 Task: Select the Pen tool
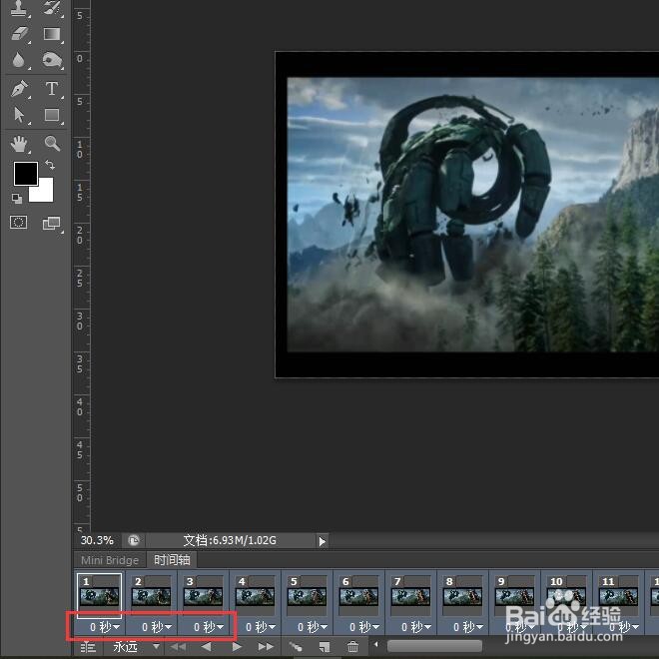[x=19, y=89]
